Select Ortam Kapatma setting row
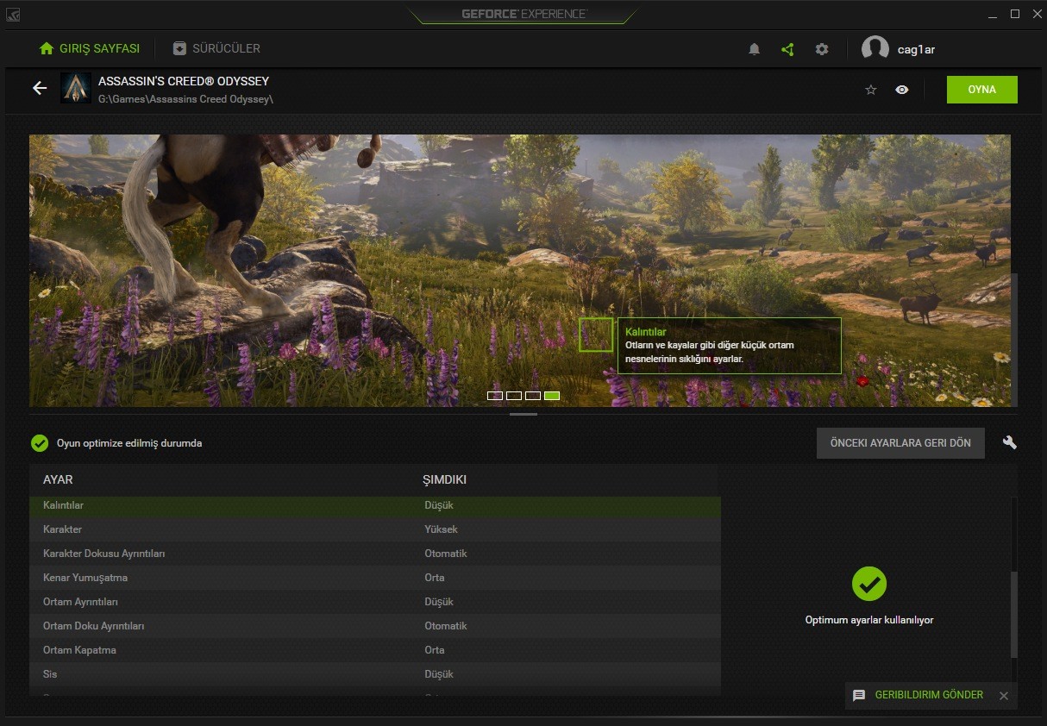Image resolution: width=1047 pixels, height=726 pixels. click(375, 650)
